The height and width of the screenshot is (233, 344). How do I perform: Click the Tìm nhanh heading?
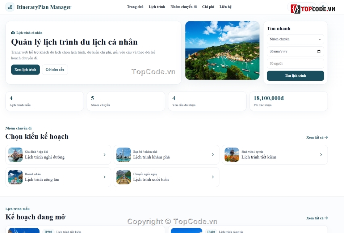278,29
